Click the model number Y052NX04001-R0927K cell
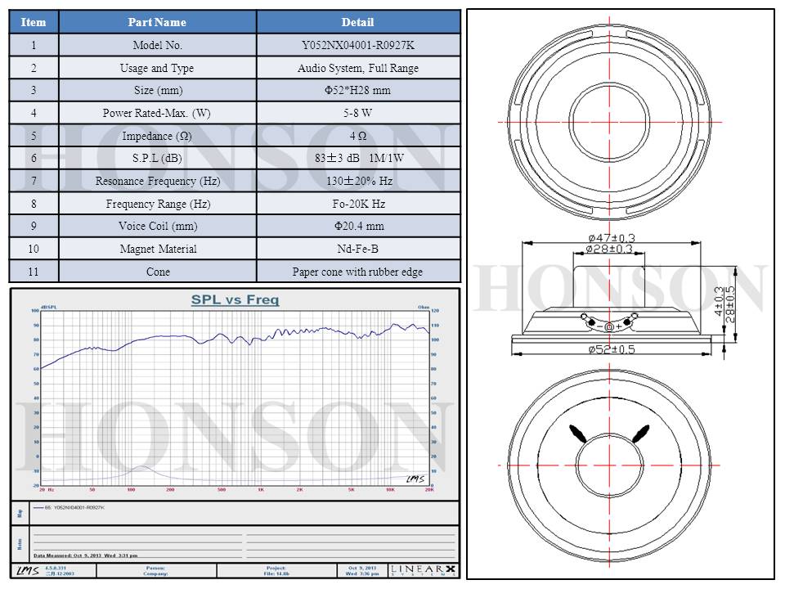 click(x=358, y=46)
